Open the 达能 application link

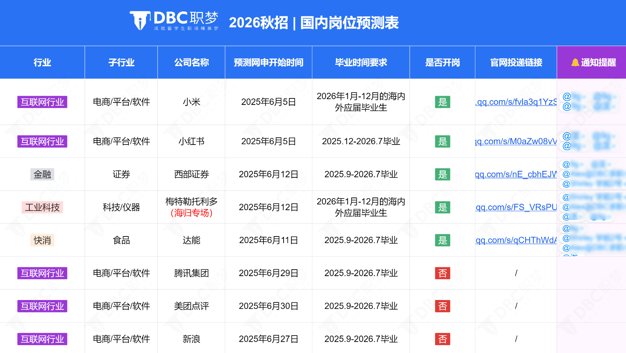tap(516, 240)
